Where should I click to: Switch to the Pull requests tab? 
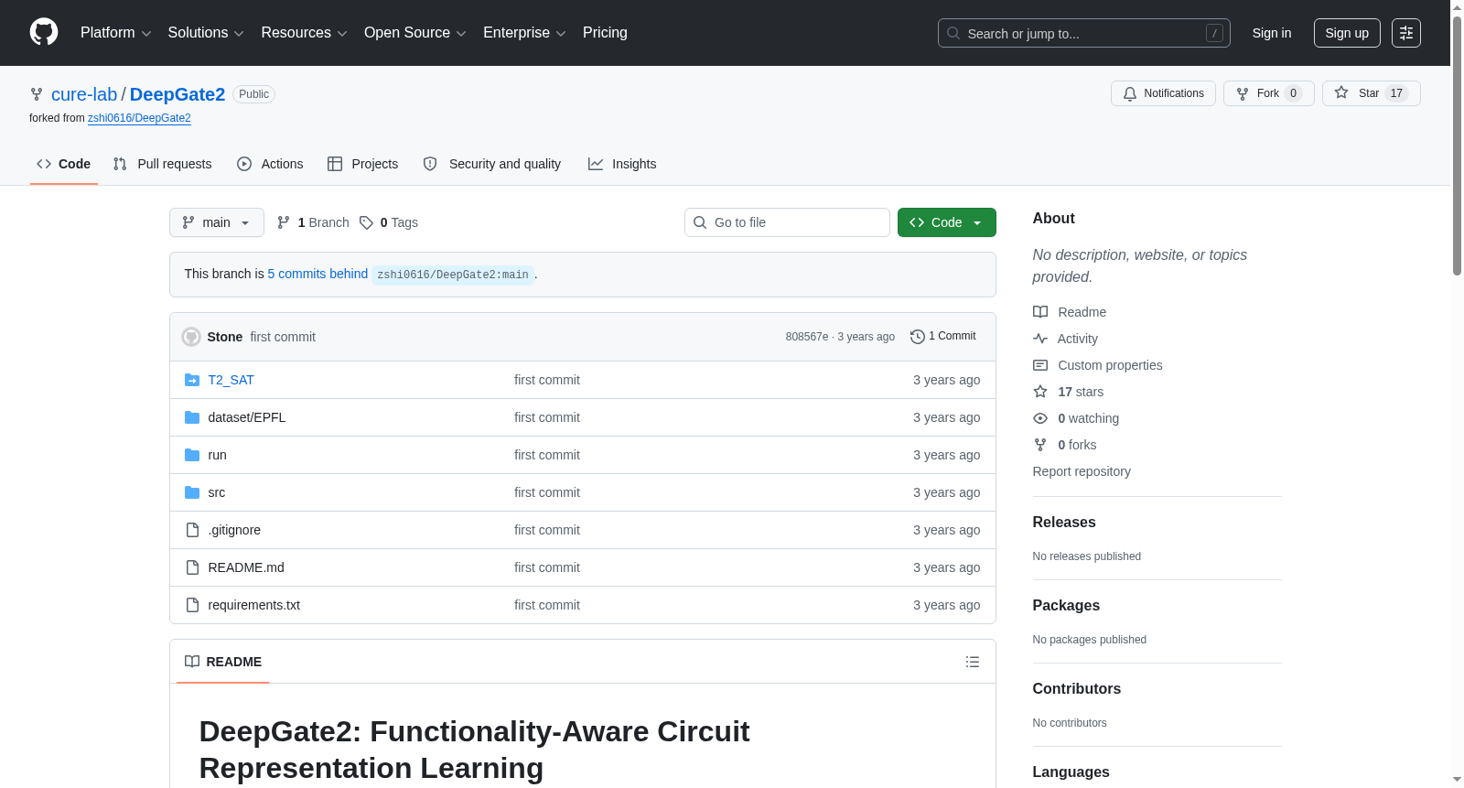point(162,164)
